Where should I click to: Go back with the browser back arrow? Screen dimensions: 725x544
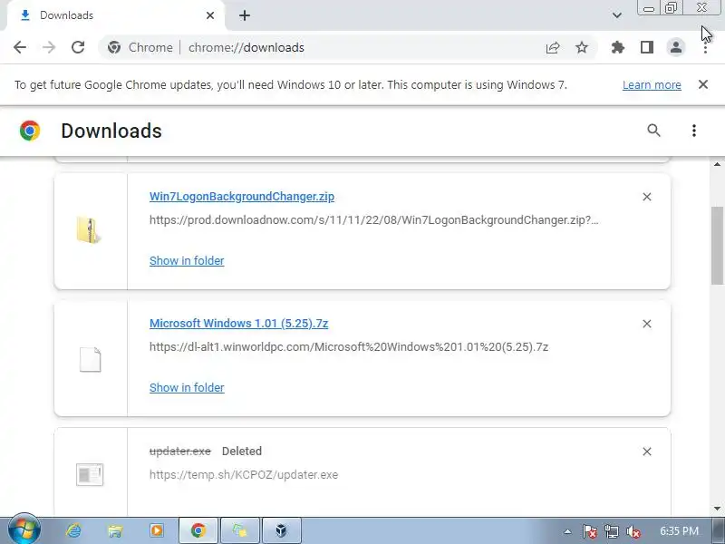pos(20,47)
